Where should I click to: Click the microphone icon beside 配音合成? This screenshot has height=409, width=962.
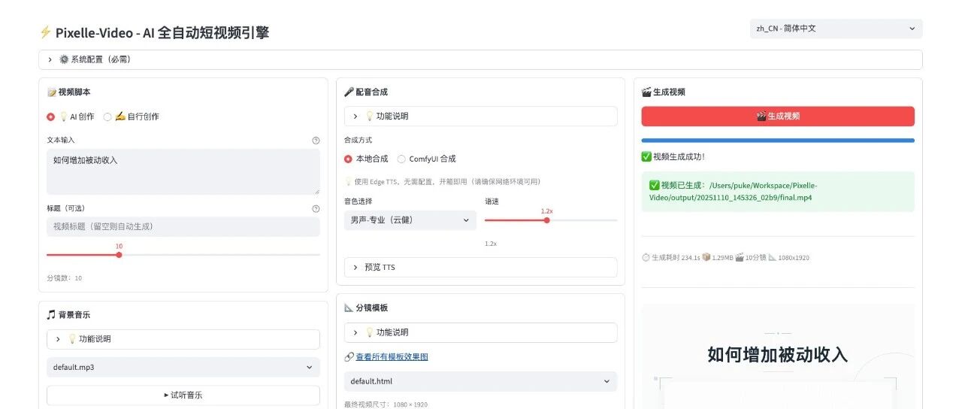pos(349,92)
